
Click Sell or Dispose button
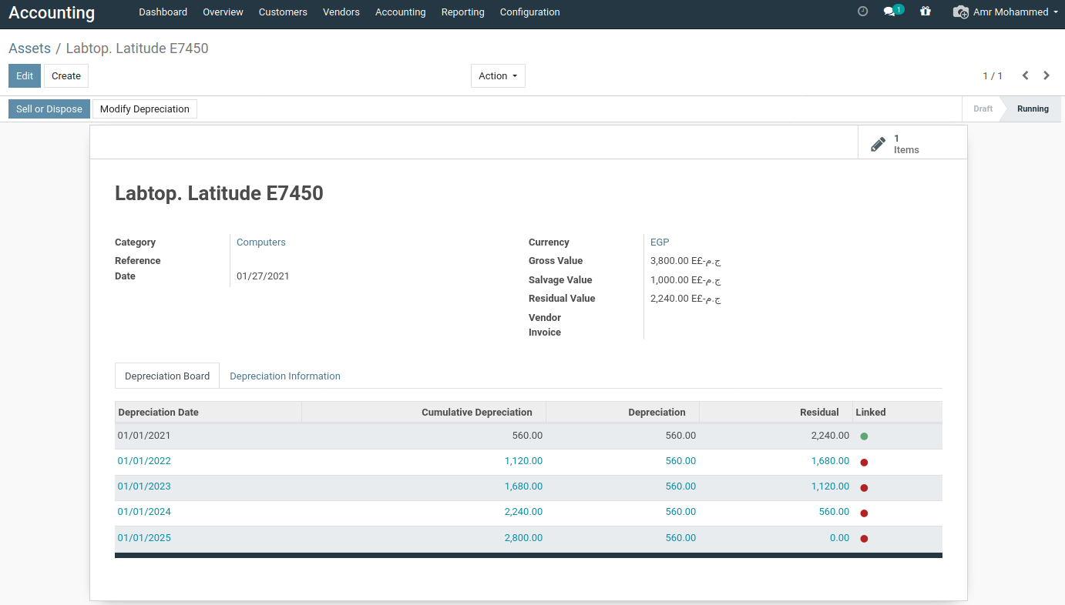point(49,109)
